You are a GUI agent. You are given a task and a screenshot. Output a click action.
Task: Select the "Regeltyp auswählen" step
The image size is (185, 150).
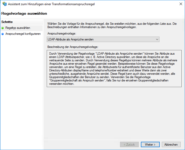18,28
